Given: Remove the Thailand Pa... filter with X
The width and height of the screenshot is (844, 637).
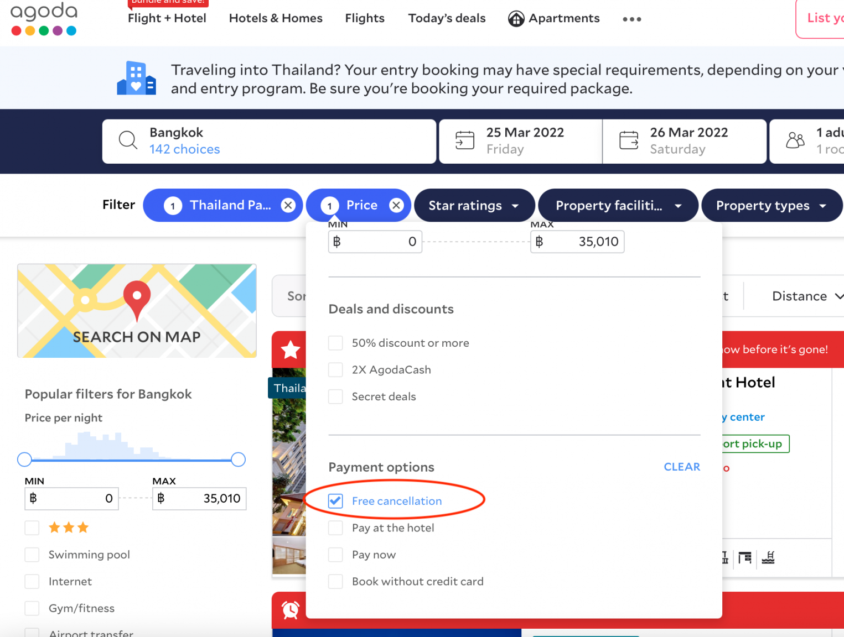Looking at the screenshot, I should tap(288, 206).
